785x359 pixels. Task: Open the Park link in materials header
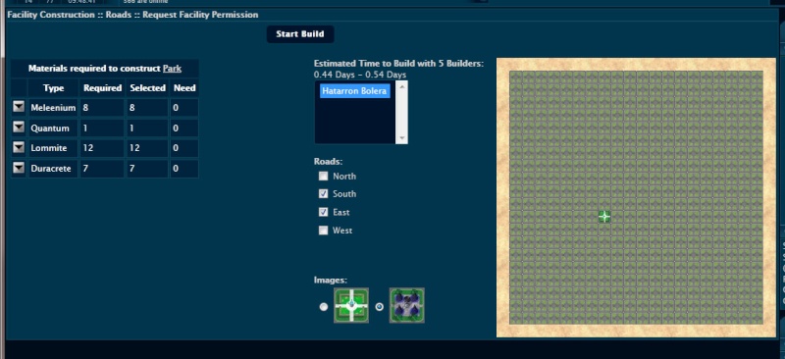172,68
